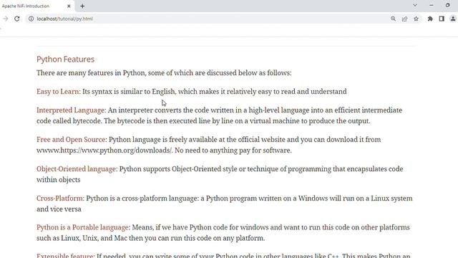Restore down the browser window
458x258 pixels.
[447, 5]
